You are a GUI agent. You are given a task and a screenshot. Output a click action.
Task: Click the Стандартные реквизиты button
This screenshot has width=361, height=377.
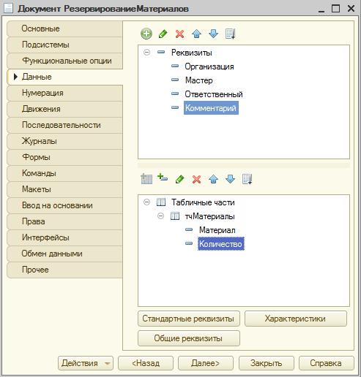point(189,319)
